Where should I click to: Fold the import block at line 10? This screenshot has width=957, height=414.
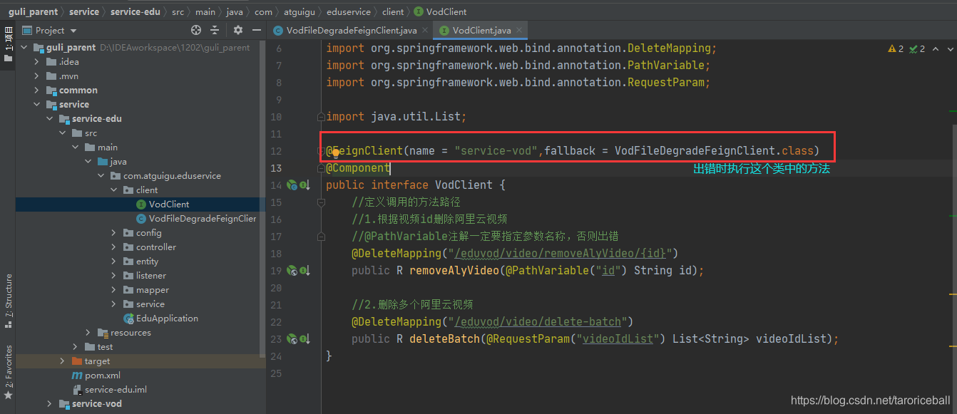322,117
